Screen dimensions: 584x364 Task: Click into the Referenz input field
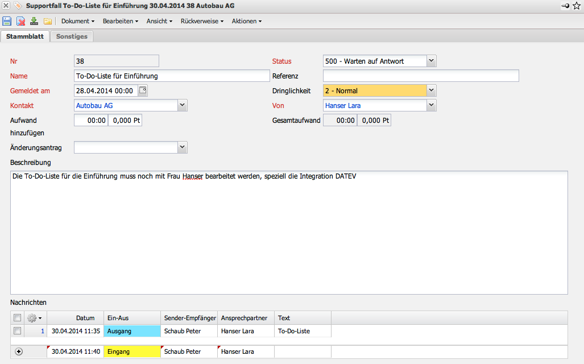421,76
